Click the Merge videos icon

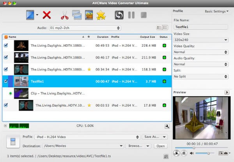pyautogui.click(x=77, y=15)
